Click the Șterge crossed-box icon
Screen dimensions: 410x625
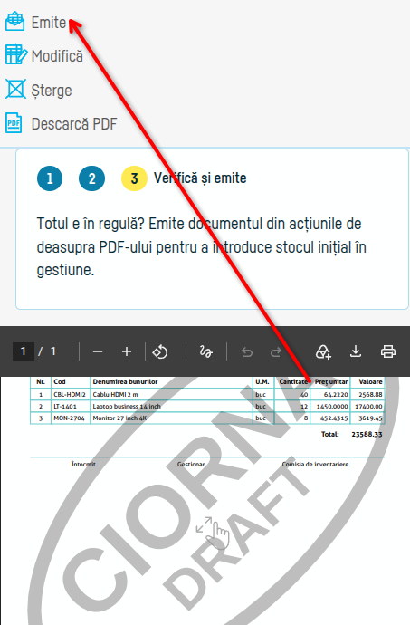coord(15,89)
